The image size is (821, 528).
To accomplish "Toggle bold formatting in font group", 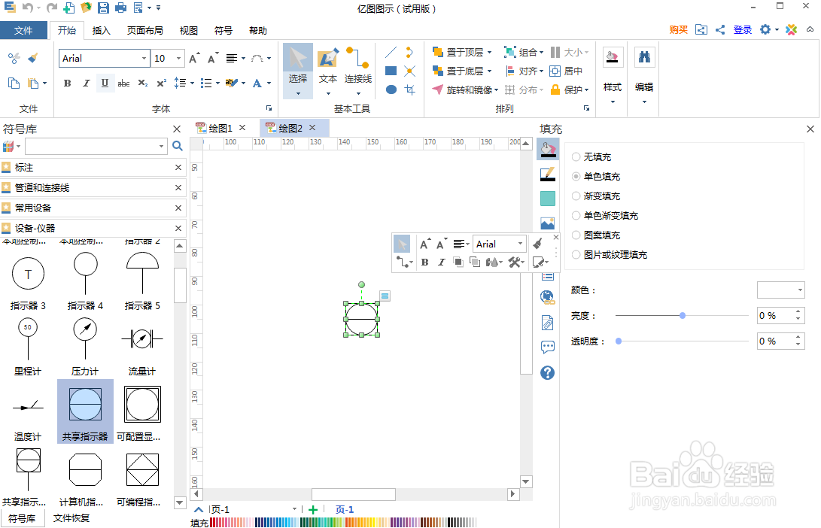I will 67,83.
